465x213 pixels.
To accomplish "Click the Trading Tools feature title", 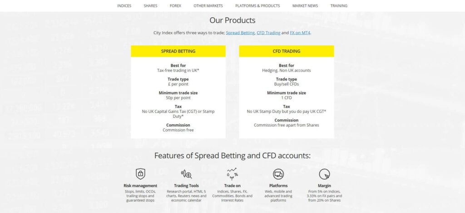I will pyautogui.click(x=186, y=186).
